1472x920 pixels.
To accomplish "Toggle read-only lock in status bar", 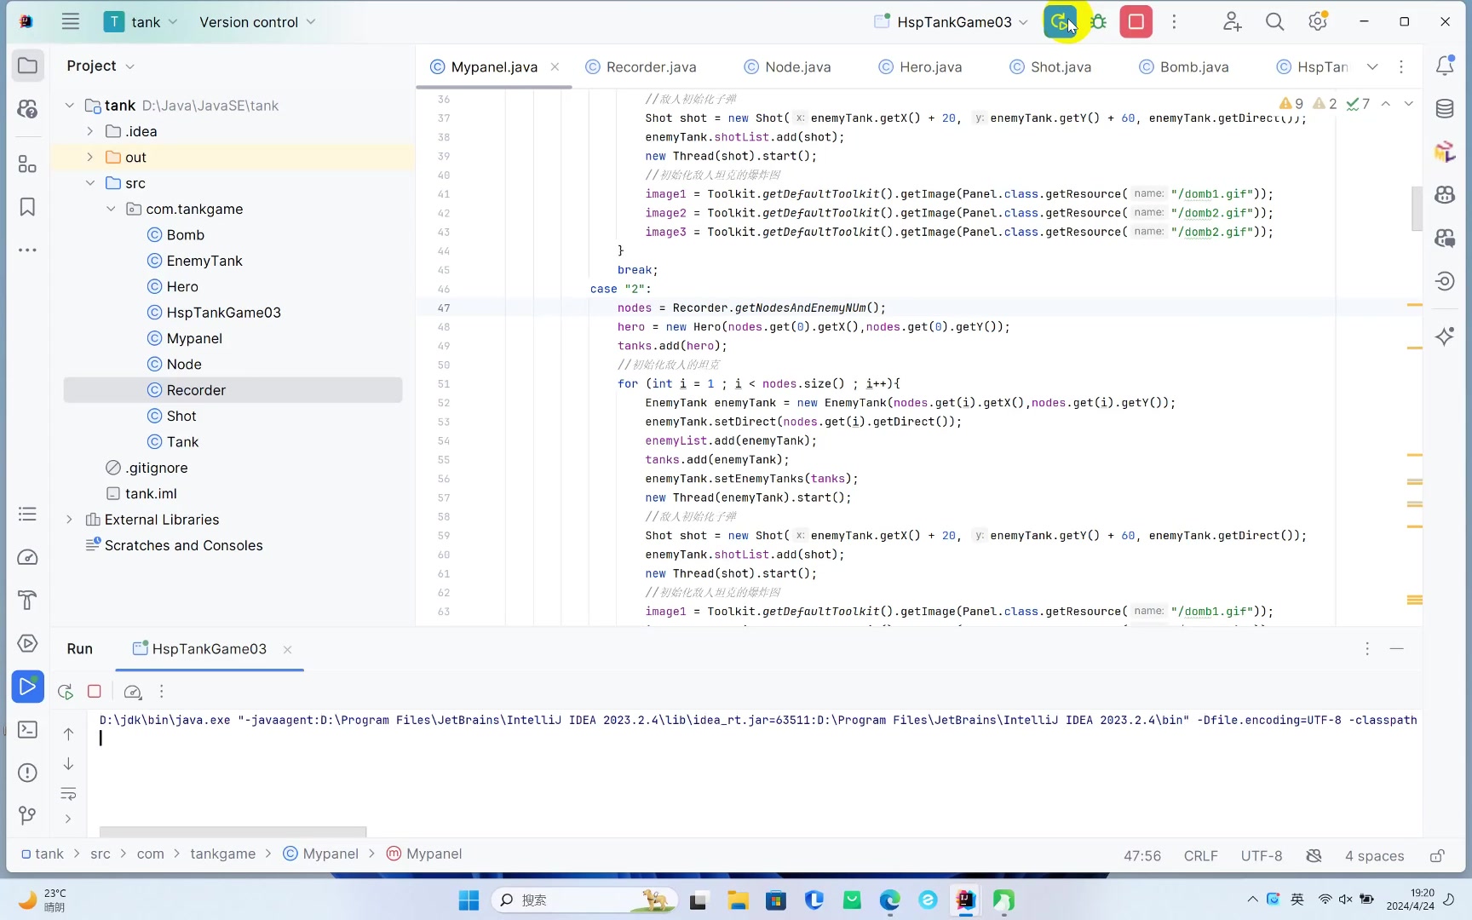I will 1437,855.
